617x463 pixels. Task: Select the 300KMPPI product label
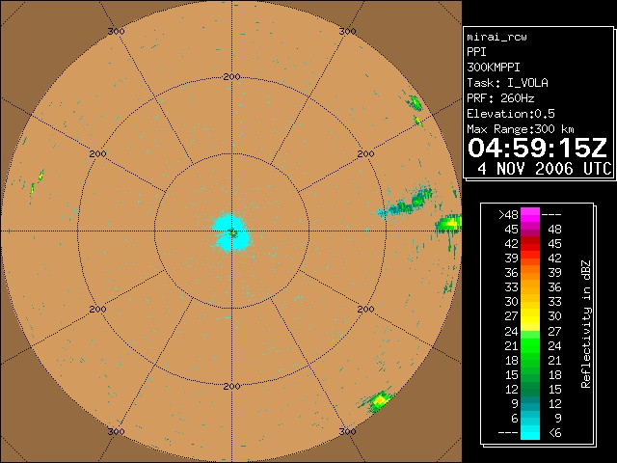pos(494,68)
